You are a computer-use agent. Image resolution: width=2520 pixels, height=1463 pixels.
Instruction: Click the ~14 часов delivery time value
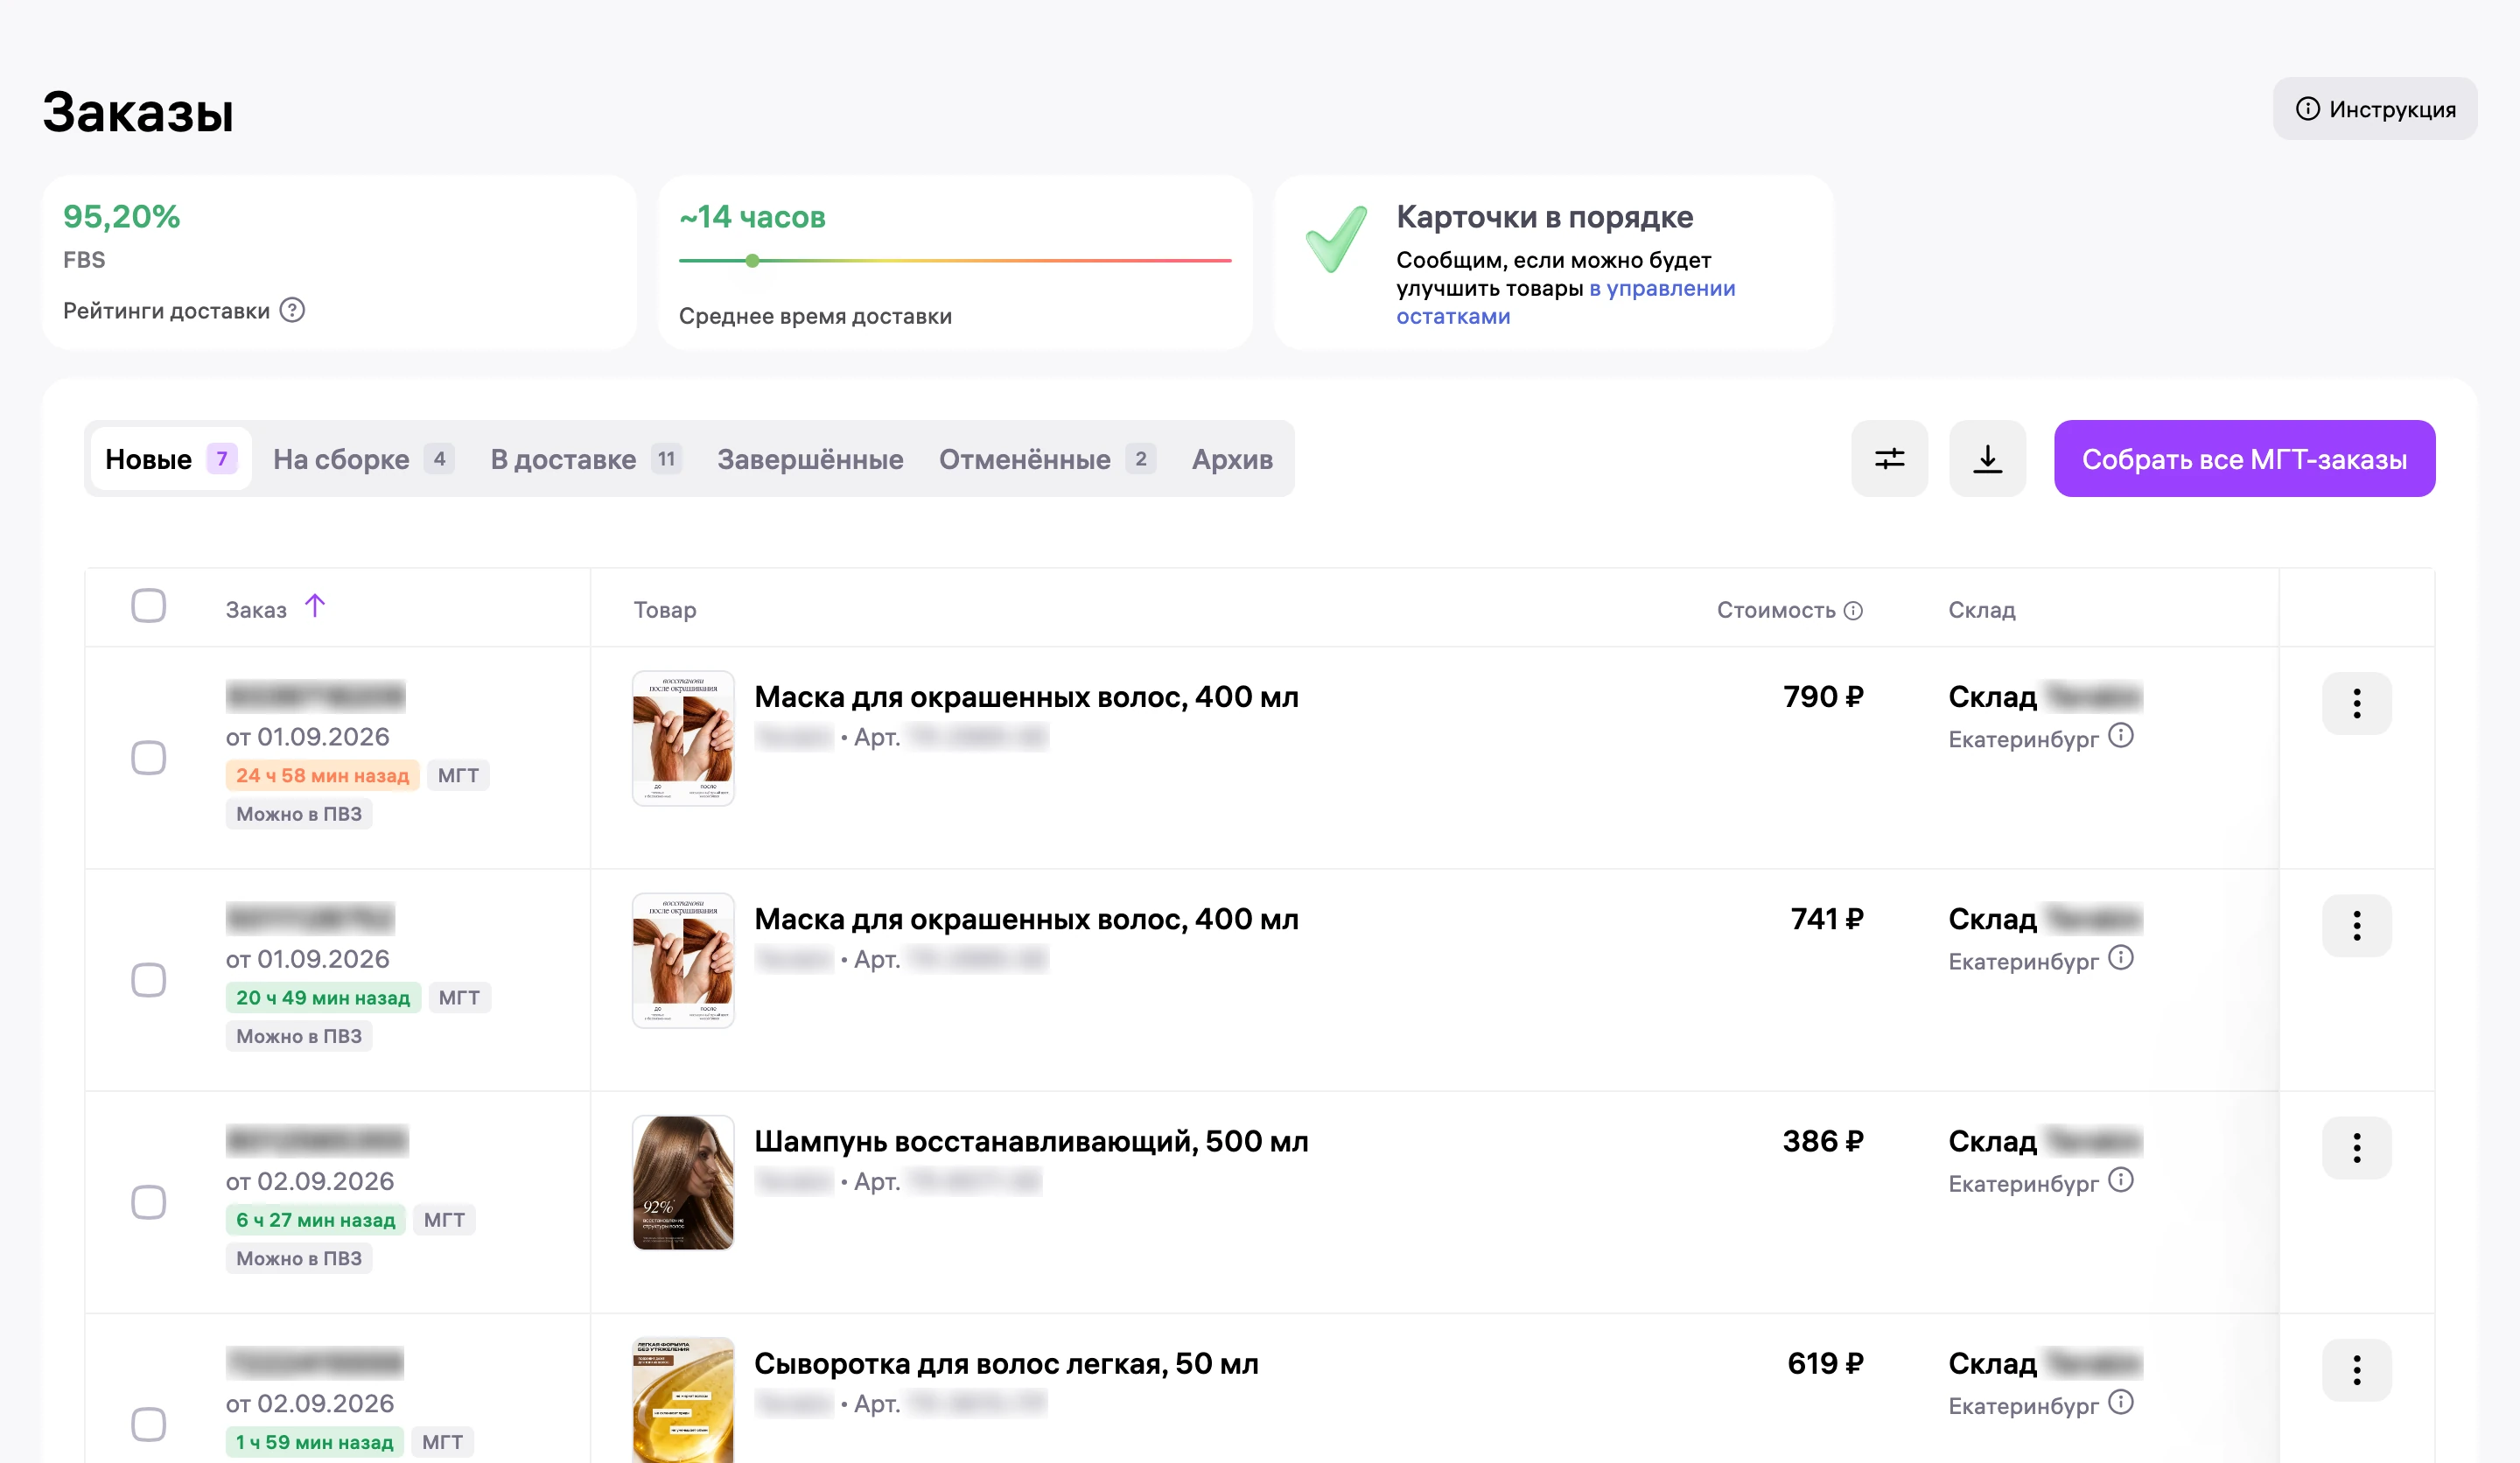[752, 217]
